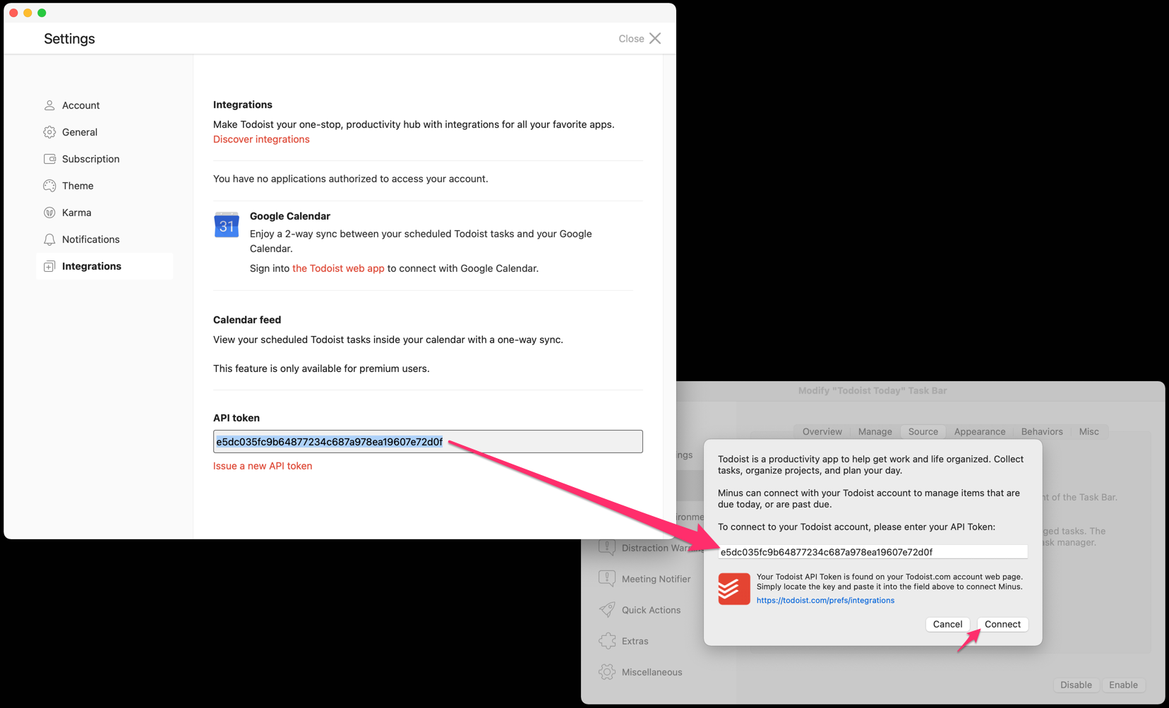Image resolution: width=1169 pixels, height=708 pixels.
Task: Click the Todoist logo icon in dialog
Action: pyautogui.click(x=734, y=589)
